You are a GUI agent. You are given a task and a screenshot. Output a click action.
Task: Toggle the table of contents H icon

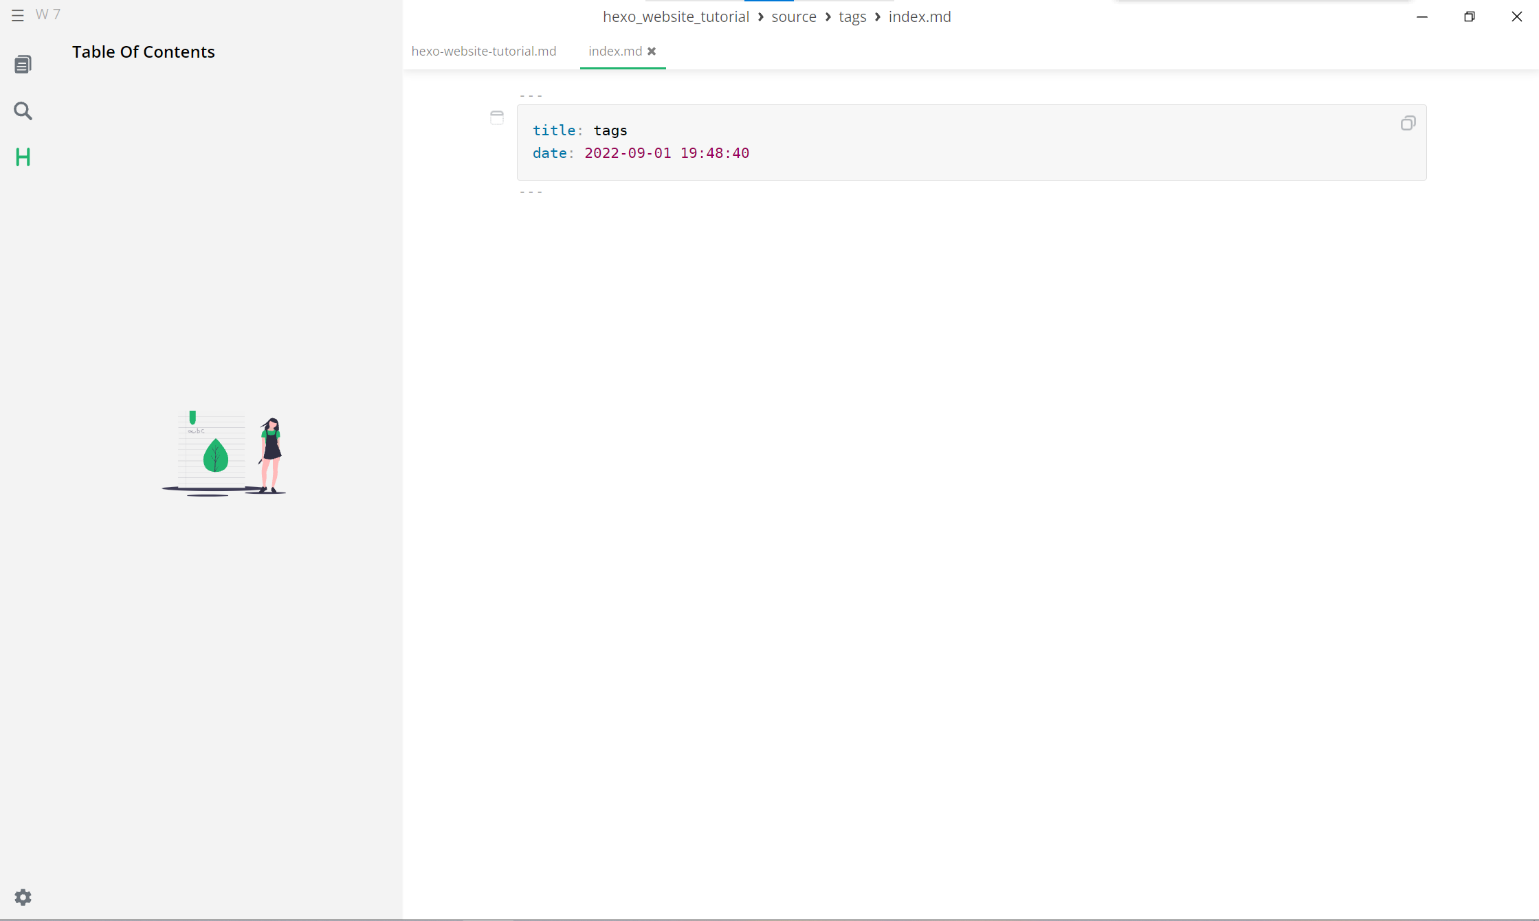click(x=23, y=157)
